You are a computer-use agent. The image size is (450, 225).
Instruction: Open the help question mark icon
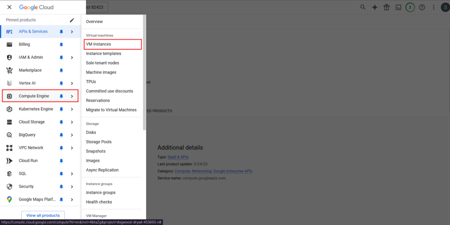click(x=422, y=7)
